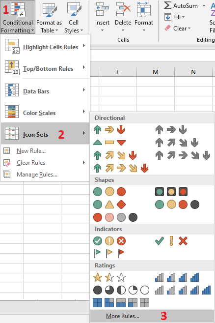Select the 3 Traffic Lights (Rimmed) set
The height and width of the screenshot is (323, 215).
pyautogui.click(x=171, y=192)
